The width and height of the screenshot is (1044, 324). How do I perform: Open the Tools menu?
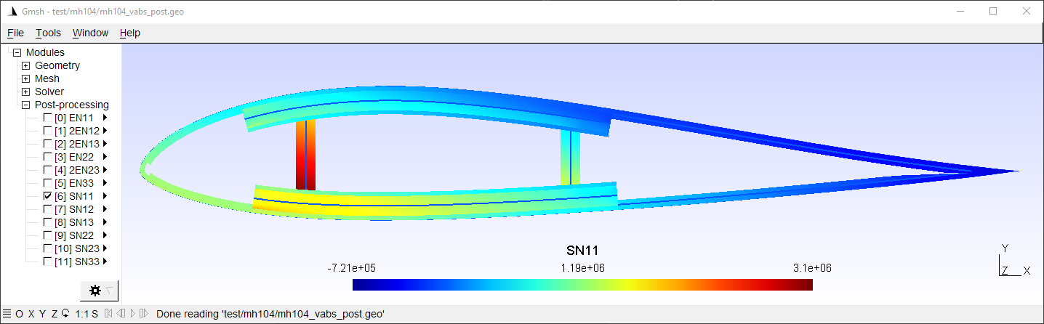[49, 33]
